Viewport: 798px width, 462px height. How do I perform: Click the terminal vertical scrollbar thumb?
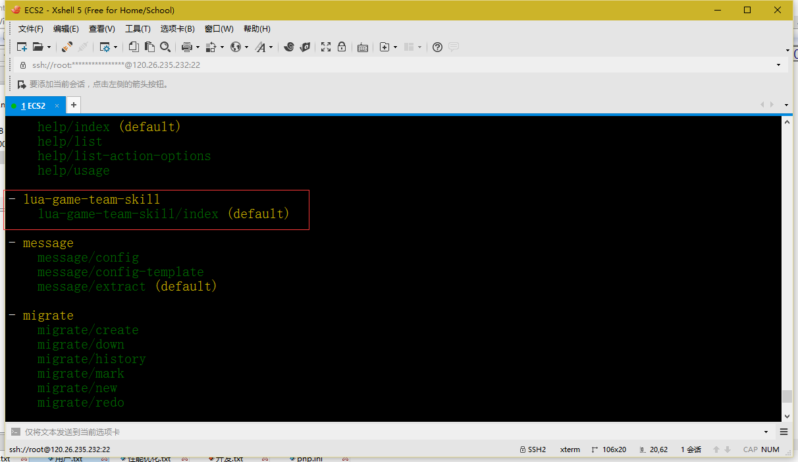click(x=786, y=396)
